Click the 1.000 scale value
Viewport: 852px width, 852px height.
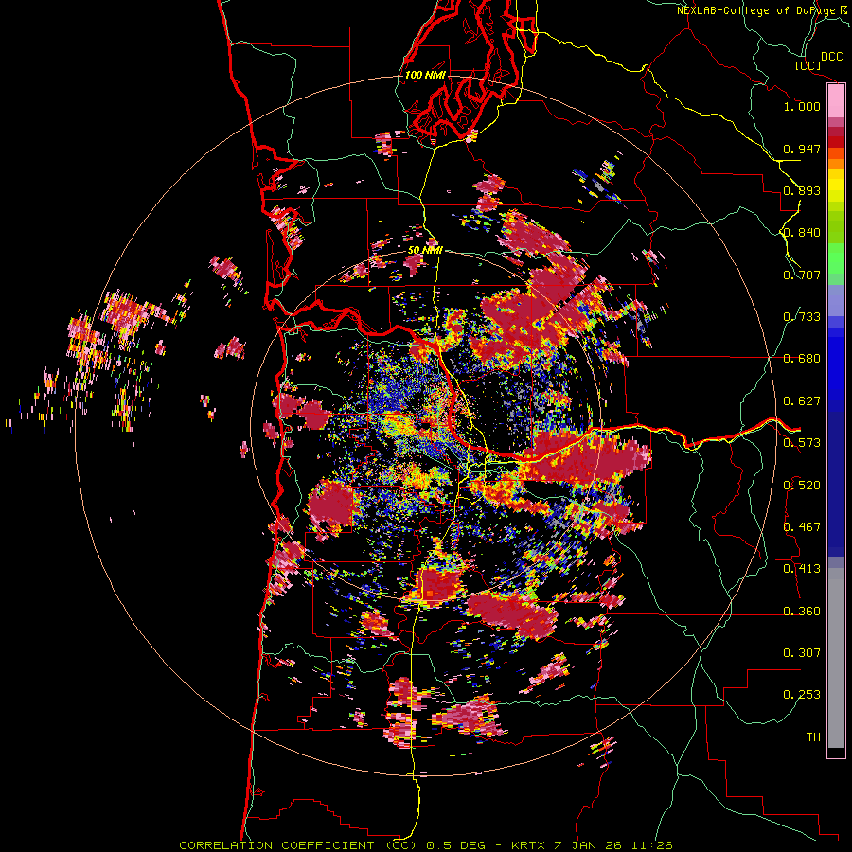pyautogui.click(x=802, y=106)
